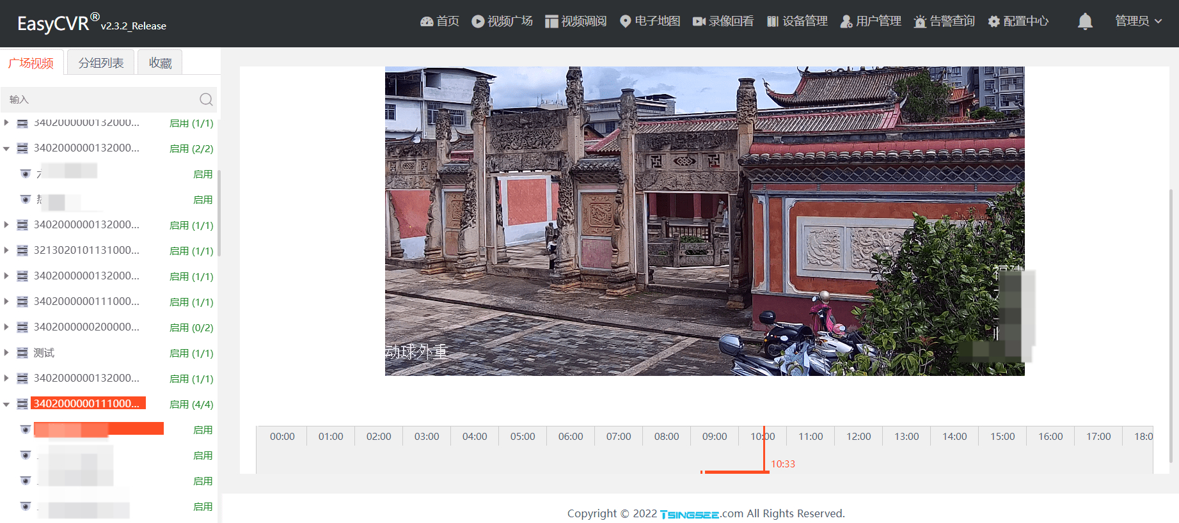Open 用户管理 user management
Image resolution: width=1179 pixels, height=523 pixels.
tap(871, 21)
